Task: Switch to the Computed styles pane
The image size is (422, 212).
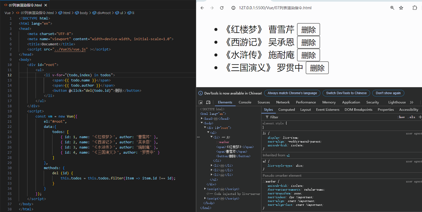Action: click(x=286, y=110)
